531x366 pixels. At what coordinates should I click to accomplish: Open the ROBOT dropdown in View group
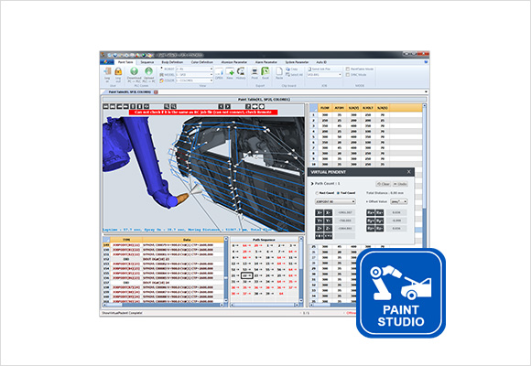click(194, 69)
